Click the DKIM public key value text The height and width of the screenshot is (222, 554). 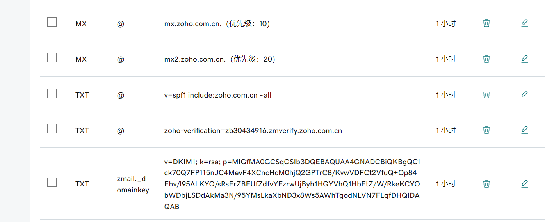point(292,184)
